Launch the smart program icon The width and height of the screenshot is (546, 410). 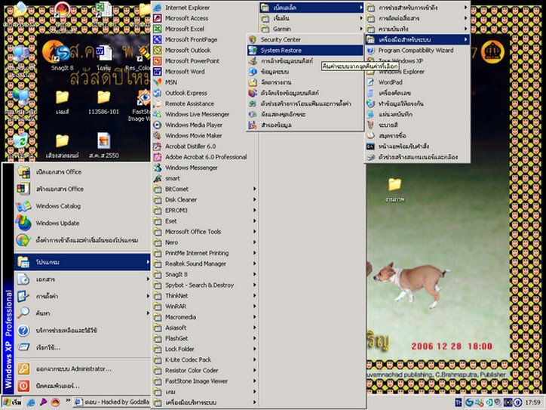point(158,178)
